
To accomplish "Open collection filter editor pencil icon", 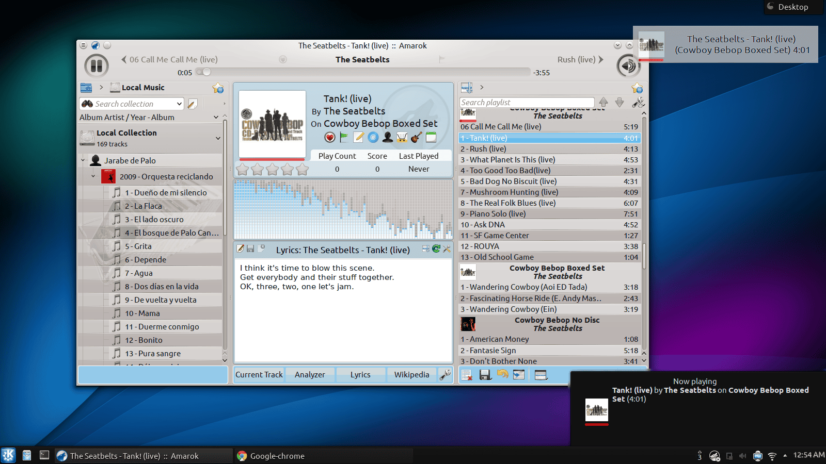I will (x=192, y=104).
